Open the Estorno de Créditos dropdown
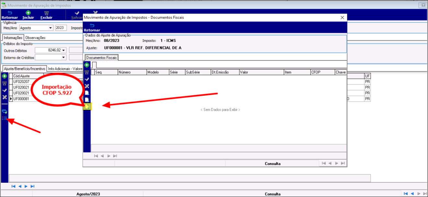Screen dimensions: 428x197 [63, 57]
